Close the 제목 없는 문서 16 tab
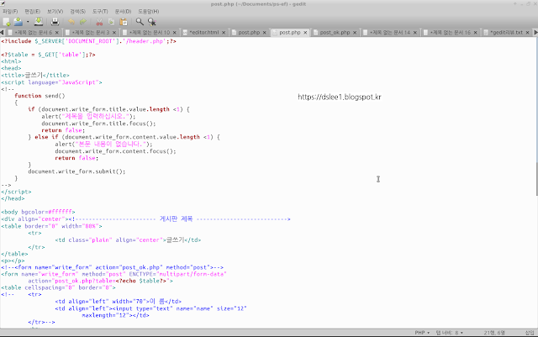538x337 pixels. coord(475,33)
